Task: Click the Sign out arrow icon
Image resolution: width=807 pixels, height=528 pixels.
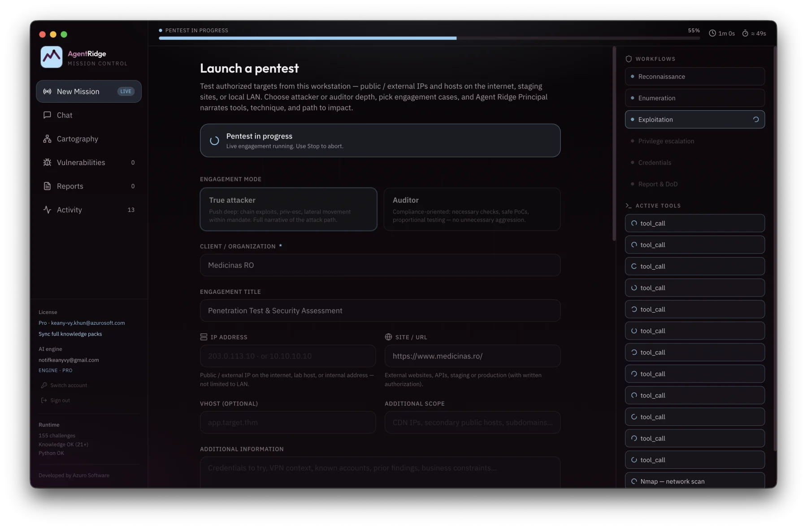Action: tap(44, 401)
